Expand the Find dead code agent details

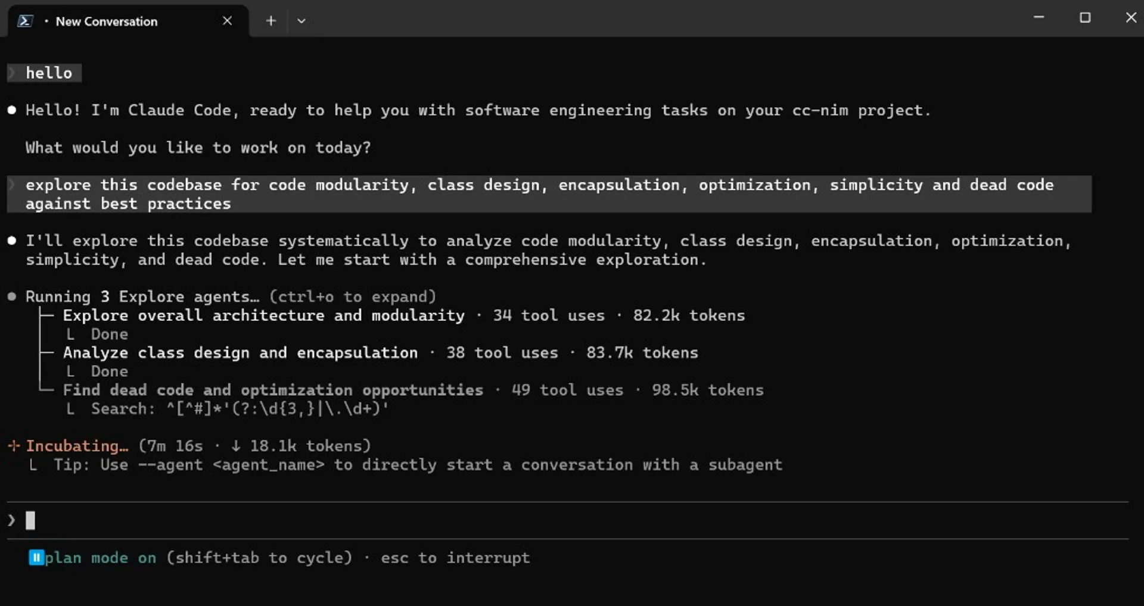[x=273, y=390]
